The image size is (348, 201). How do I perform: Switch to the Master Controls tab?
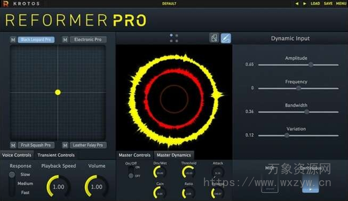[x=135, y=155]
